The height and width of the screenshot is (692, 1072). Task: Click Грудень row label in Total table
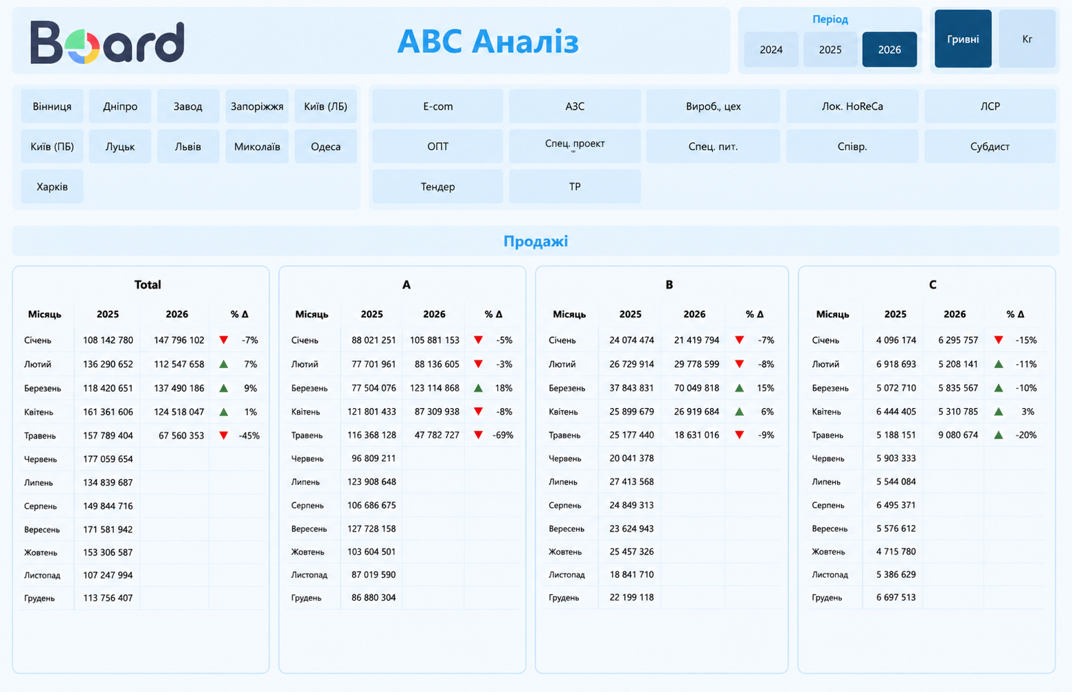(39, 598)
